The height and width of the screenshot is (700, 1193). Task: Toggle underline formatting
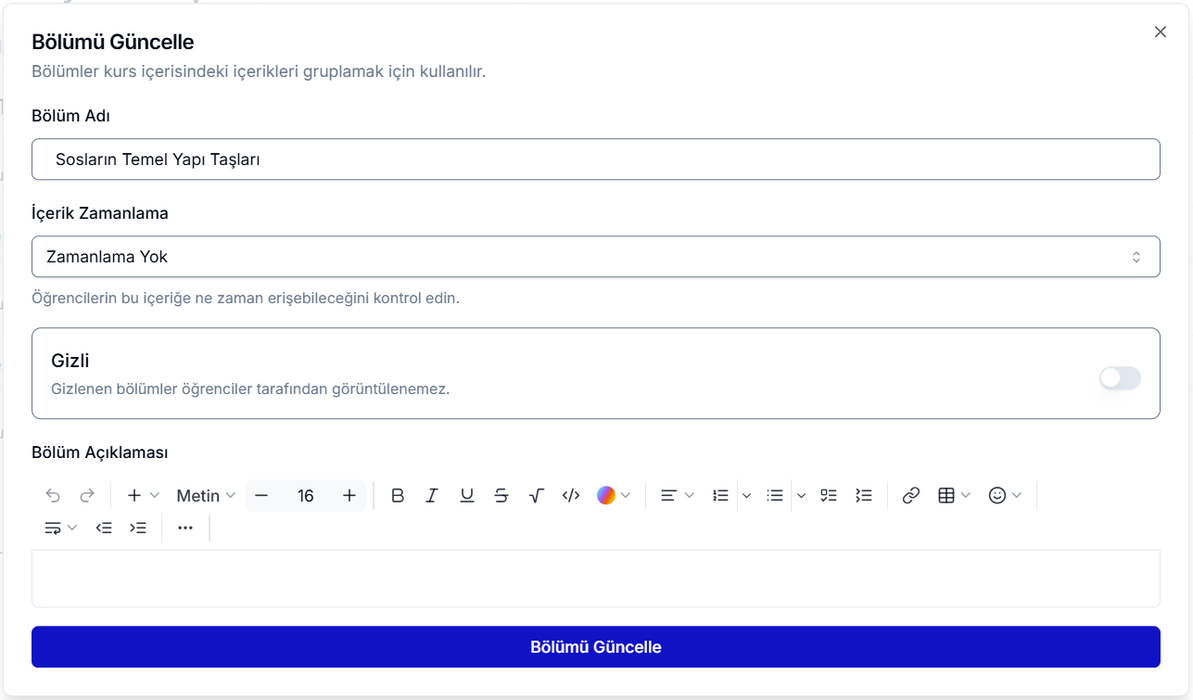click(467, 496)
